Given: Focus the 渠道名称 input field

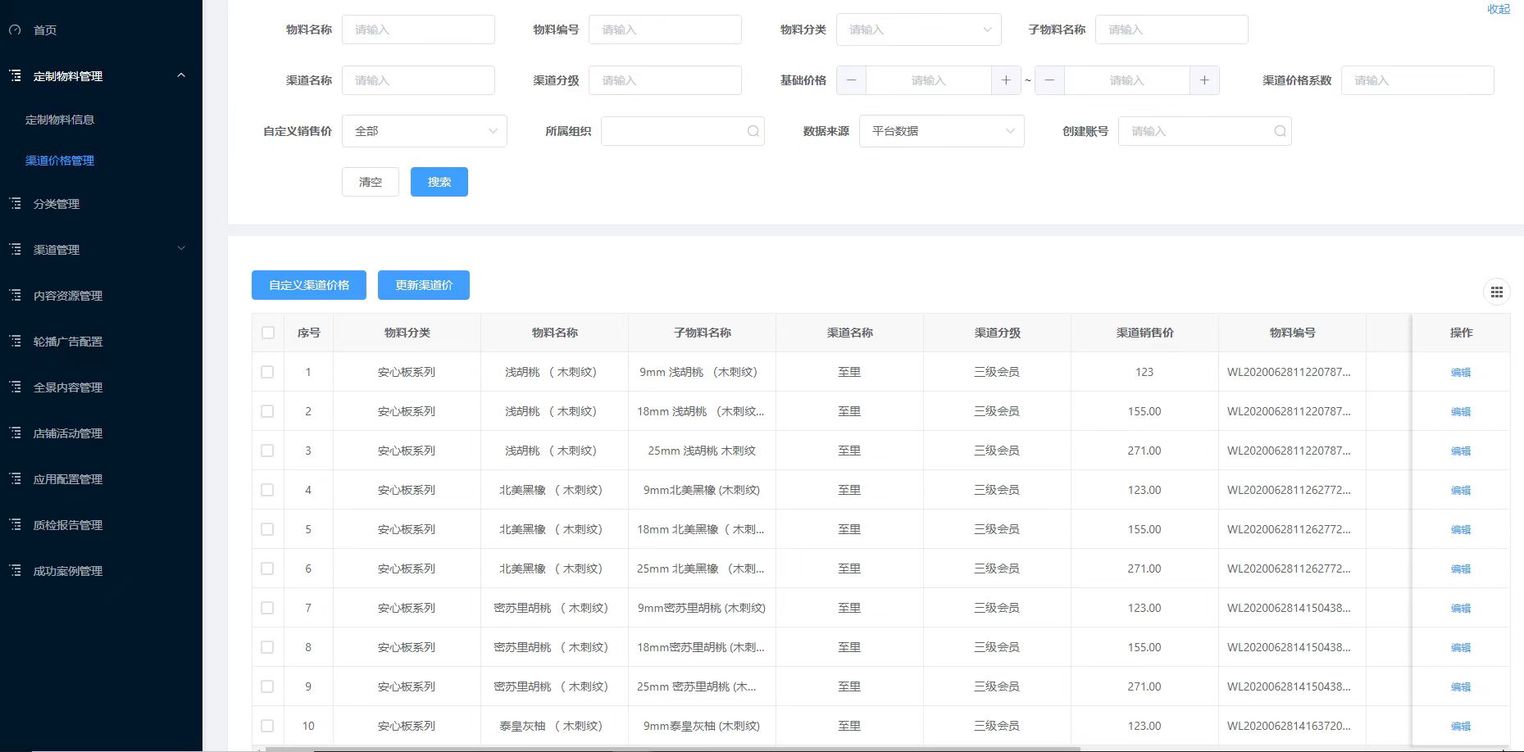Looking at the screenshot, I should point(418,80).
